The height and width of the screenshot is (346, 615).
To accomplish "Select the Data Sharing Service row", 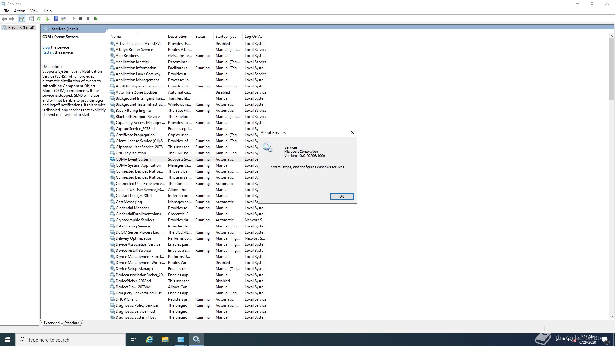I will coord(188,226).
